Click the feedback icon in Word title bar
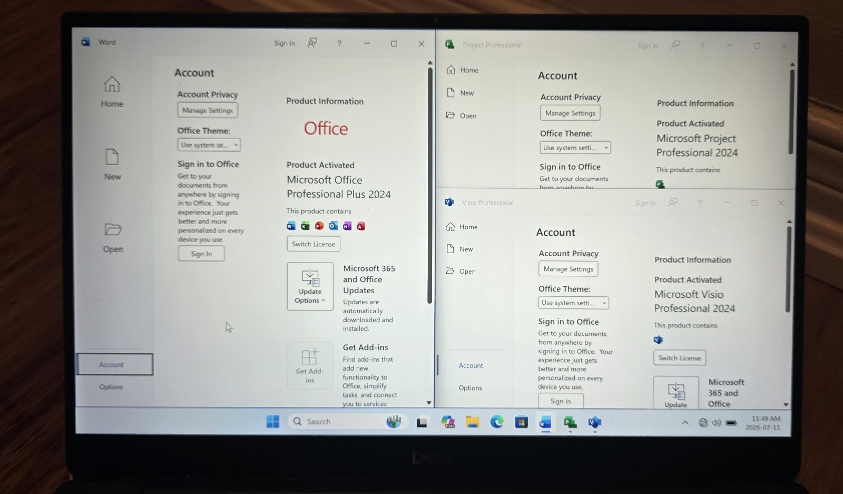Viewport: 843px width, 494px height. coord(312,43)
